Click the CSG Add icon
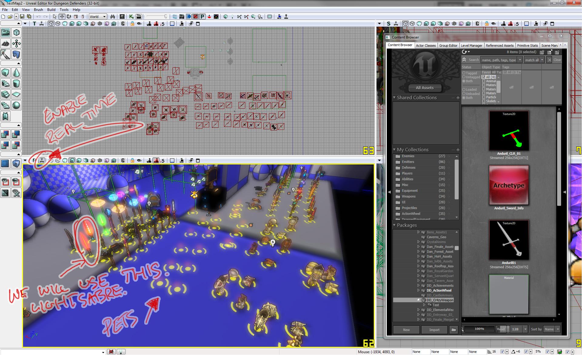Image resolution: width=582 pixels, height=355 pixels. (5, 134)
